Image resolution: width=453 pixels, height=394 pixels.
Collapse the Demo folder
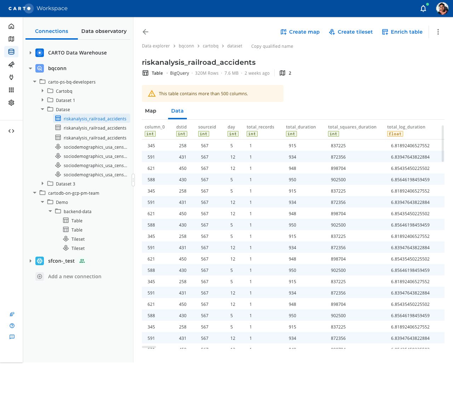point(42,202)
